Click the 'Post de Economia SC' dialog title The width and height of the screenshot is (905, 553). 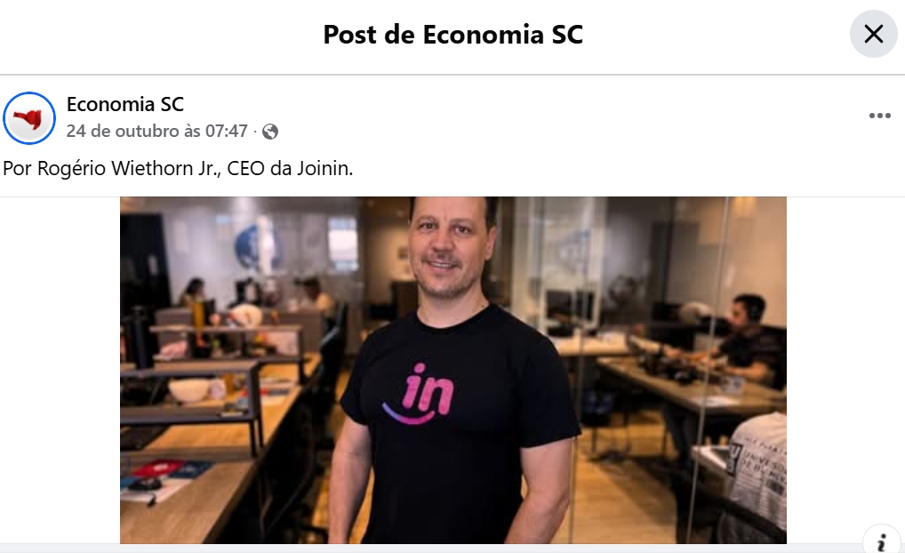tap(453, 34)
